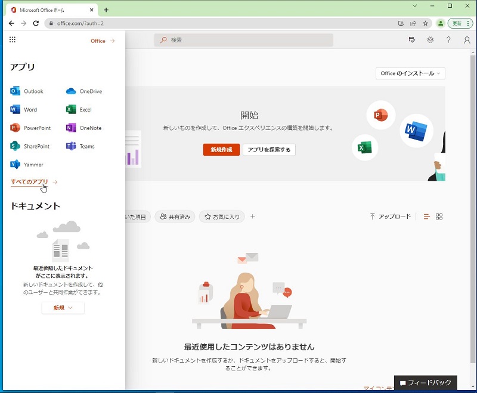Launch OneNote from the app launcher
This screenshot has width=477, height=393.
pyautogui.click(x=83, y=128)
